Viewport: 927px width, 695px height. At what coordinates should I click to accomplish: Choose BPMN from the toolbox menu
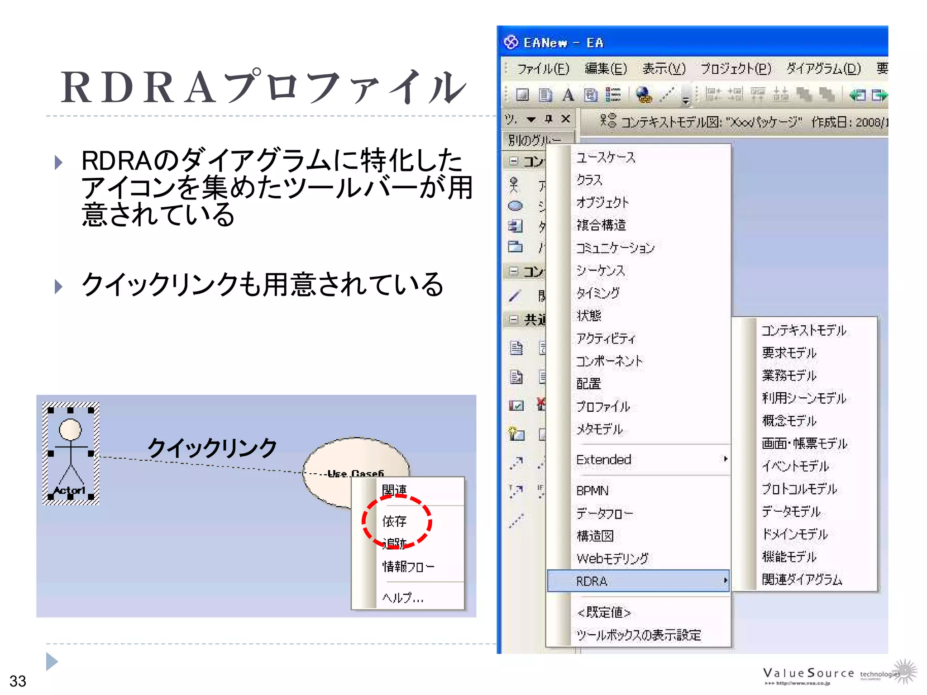[639, 490]
